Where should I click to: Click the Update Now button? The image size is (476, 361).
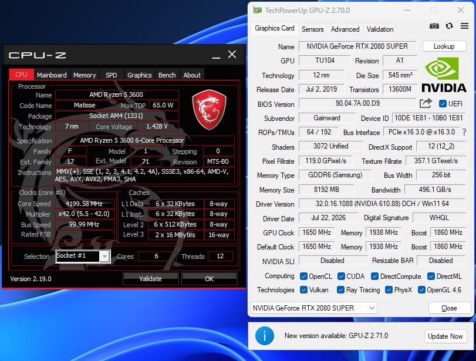445,336
